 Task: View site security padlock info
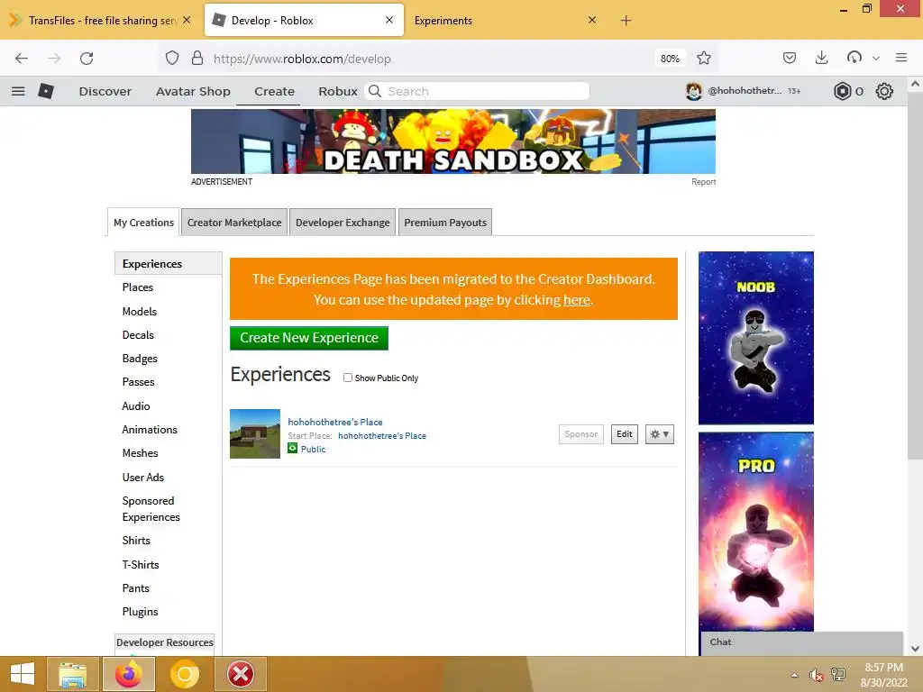(197, 59)
